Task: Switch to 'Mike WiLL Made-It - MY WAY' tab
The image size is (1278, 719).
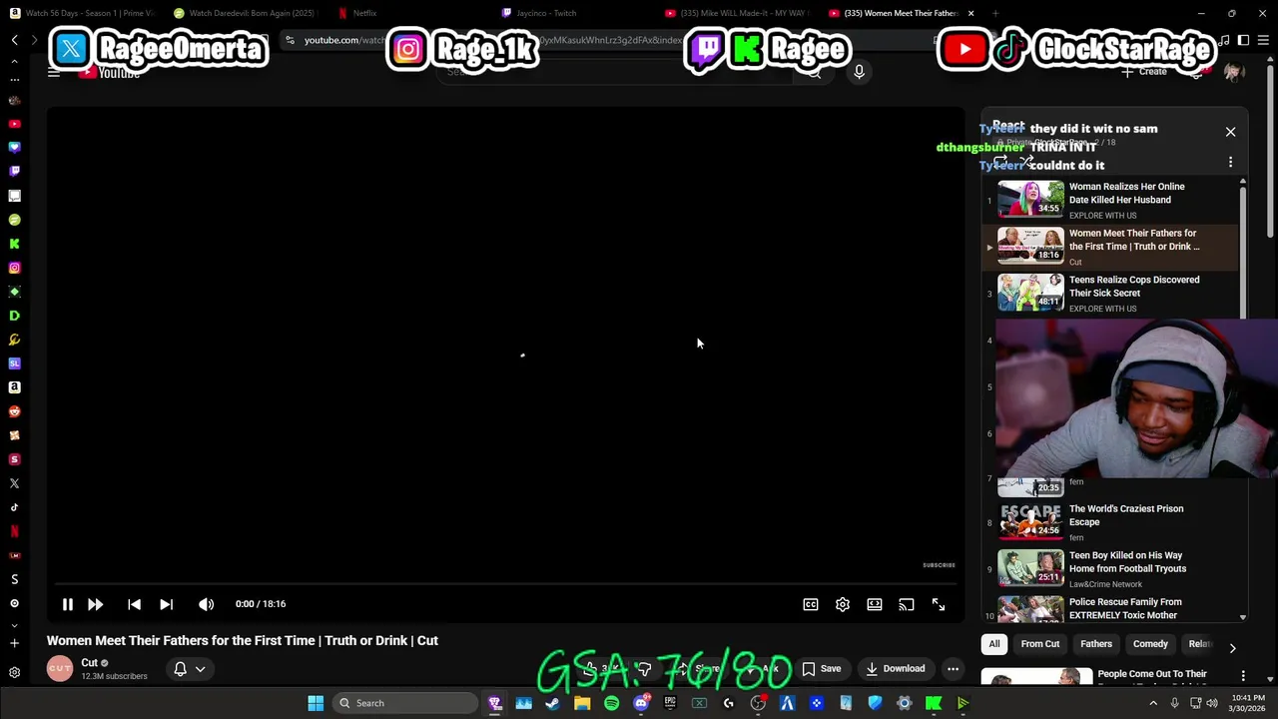Action: tap(737, 13)
